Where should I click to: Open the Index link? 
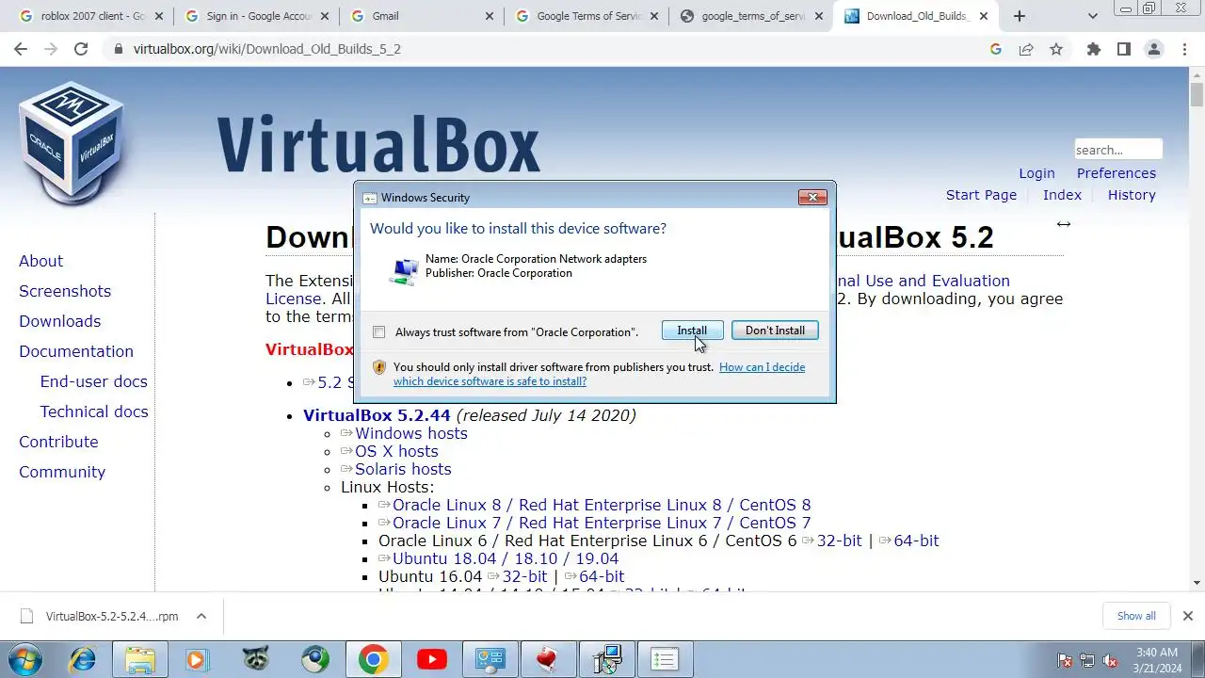tap(1062, 195)
